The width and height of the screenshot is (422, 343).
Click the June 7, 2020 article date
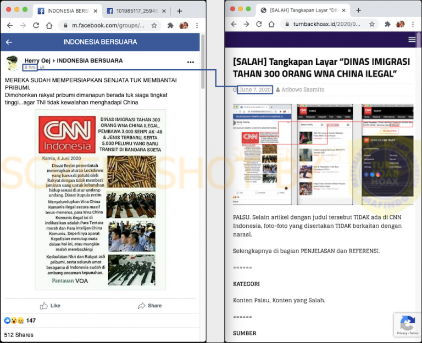click(x=255, y=89)
